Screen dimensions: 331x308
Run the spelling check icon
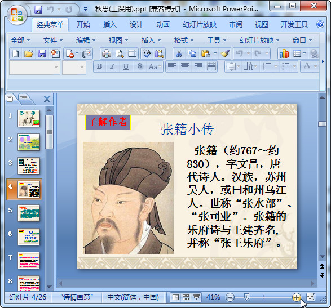[x=147, y=53]
